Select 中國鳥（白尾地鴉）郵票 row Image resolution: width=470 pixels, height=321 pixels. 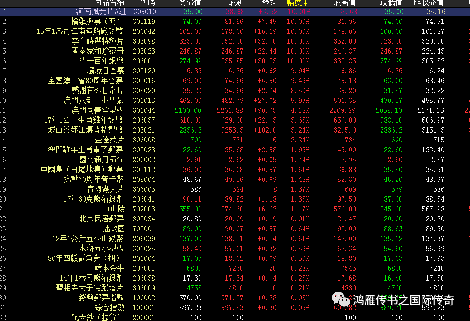(82, 170)
